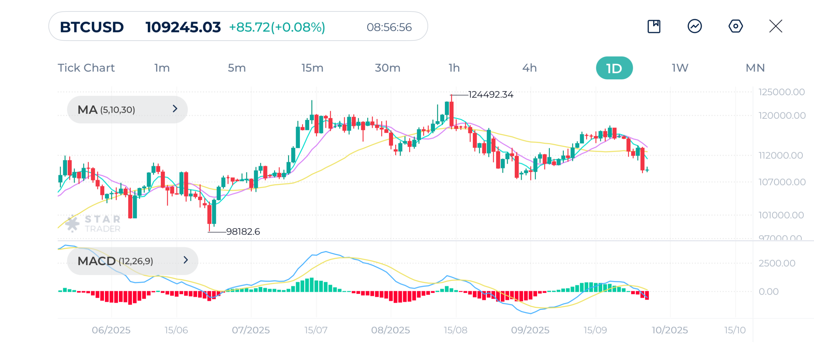This screenshot has height=360, width=814.
Task: Expand the MACD (12,26,9) indicator chevron
Action: pyautogui.click(x=186, y=260)
